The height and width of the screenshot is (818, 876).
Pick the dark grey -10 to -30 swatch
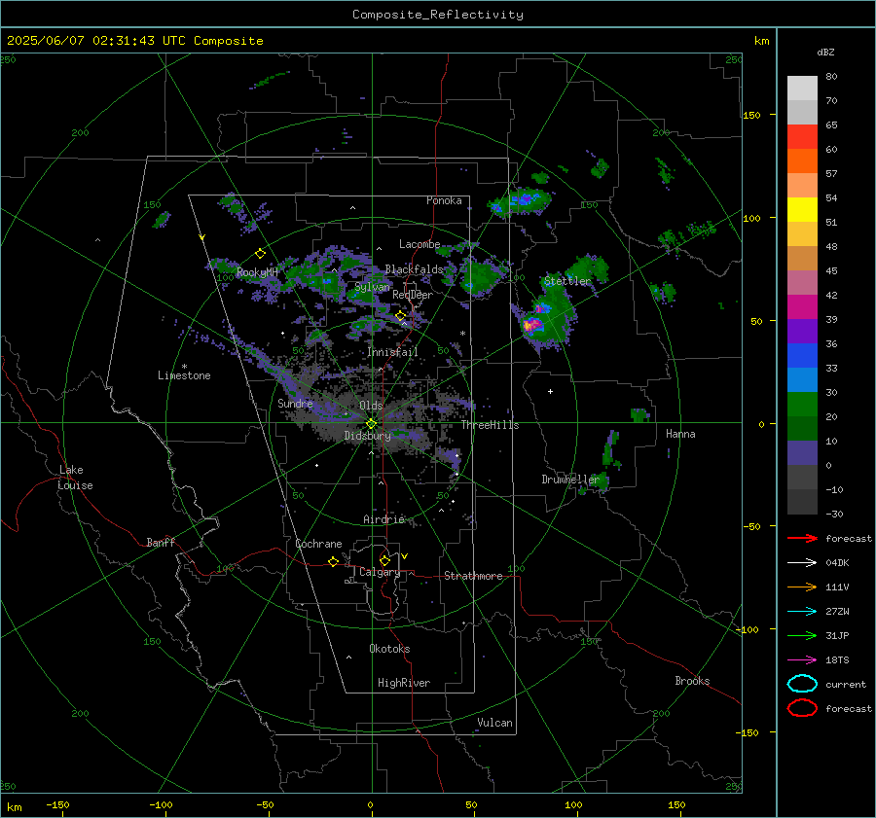(x=802, y=502)
